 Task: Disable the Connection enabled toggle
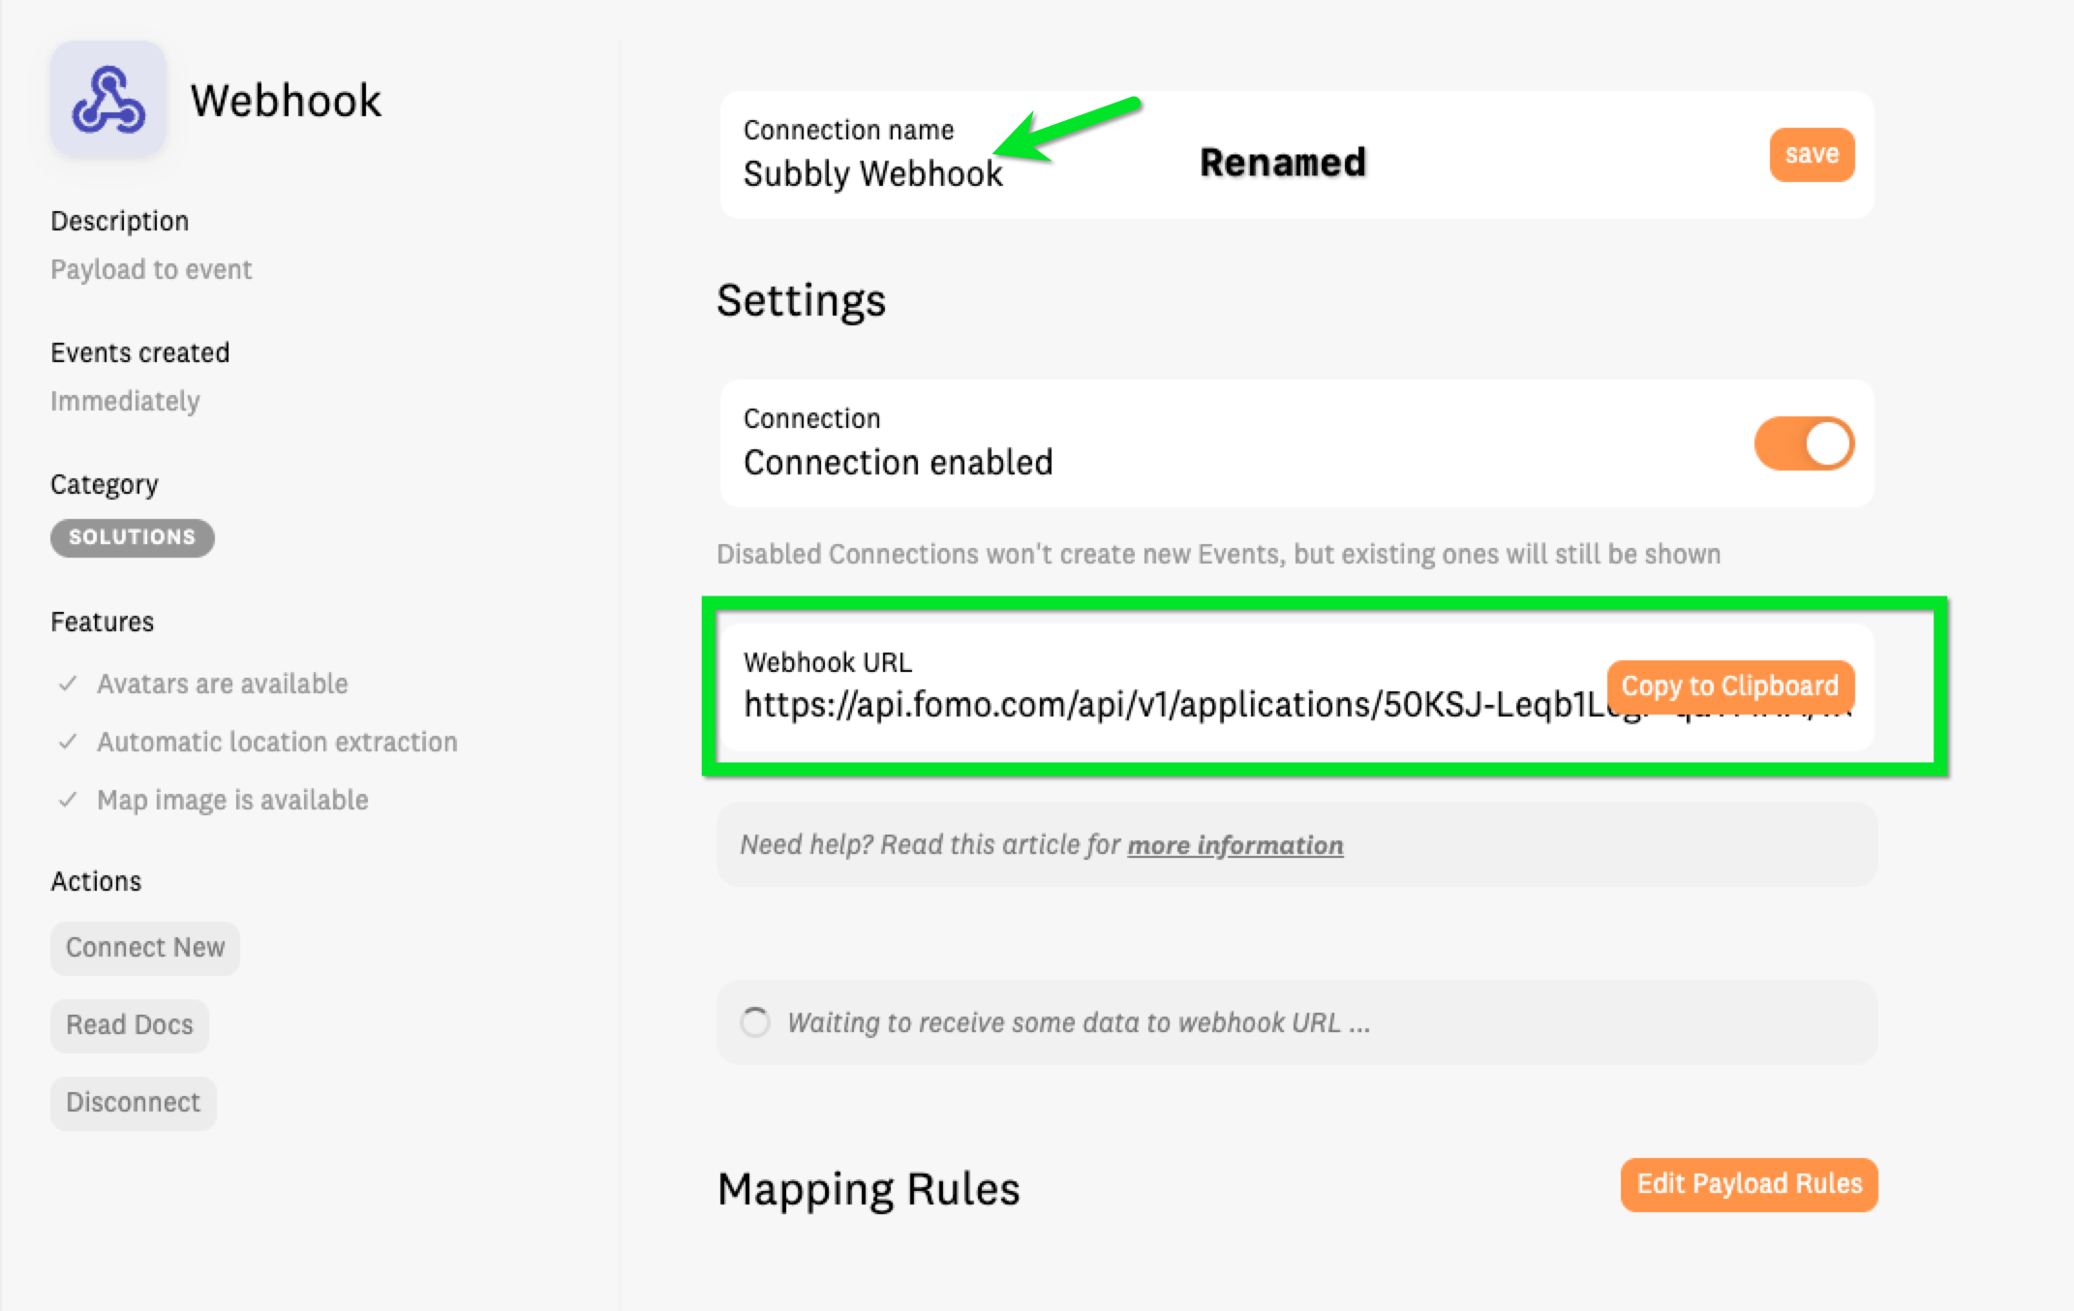pos(1804,443)
